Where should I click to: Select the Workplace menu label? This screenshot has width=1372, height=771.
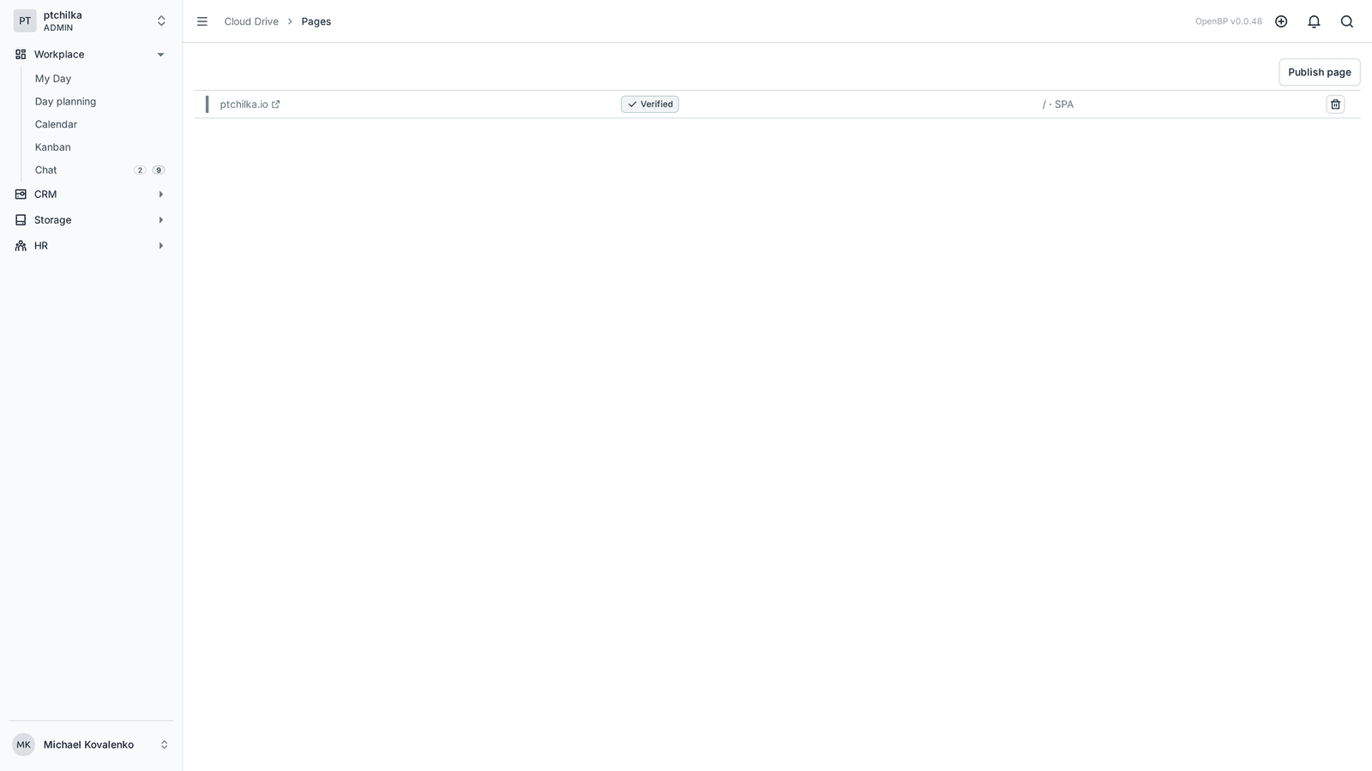coord(59,54)
